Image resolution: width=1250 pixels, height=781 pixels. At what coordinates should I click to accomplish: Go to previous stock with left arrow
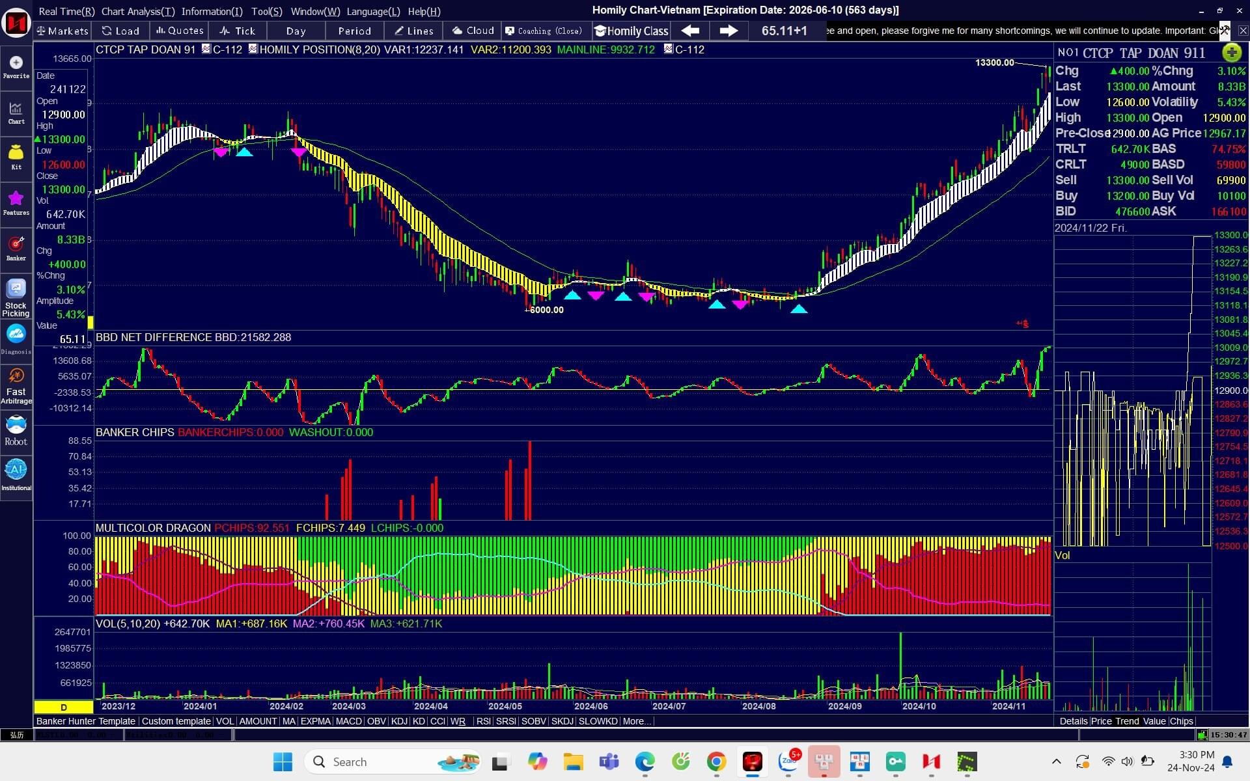pyautogui.click(x=690, y=31)
